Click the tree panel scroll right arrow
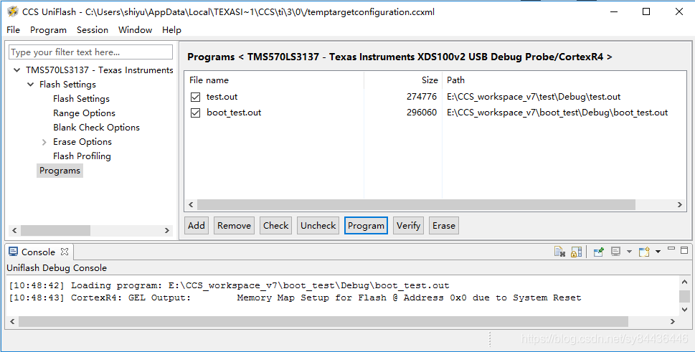 pos(167,231)
